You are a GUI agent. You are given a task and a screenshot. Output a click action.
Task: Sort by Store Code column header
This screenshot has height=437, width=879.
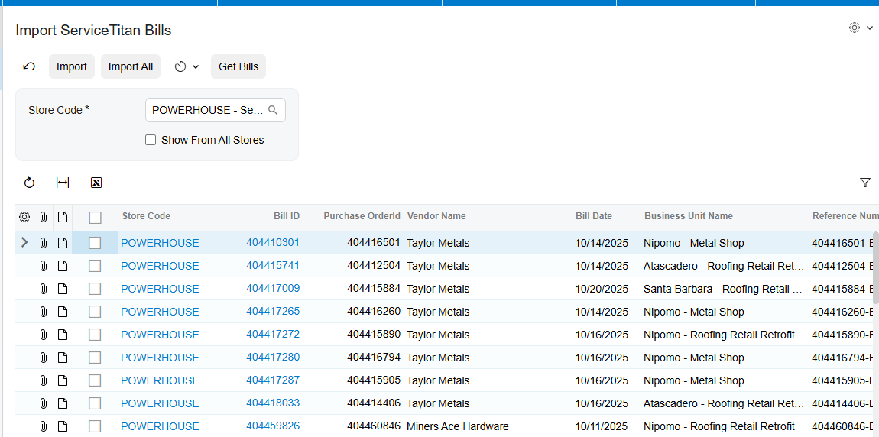point(171,216)
